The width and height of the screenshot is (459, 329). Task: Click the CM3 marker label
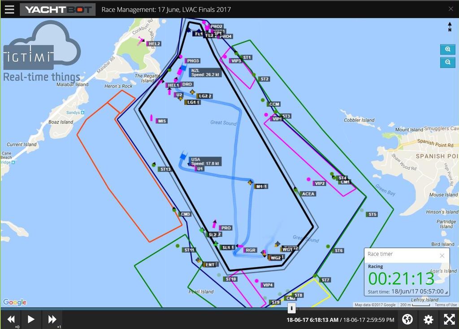click(185, 214)
